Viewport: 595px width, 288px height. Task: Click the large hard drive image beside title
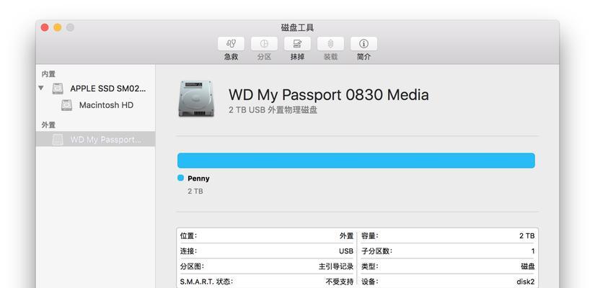[195, 99]
